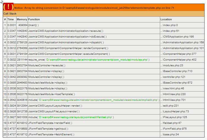Screen dimensions: 207x140
Task: Click the Memory column header
Action: coord(22,19)
